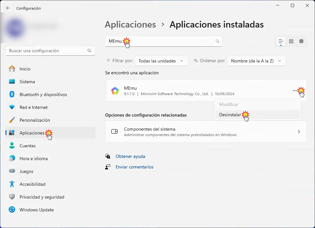Click the Hora e idioma globe icon

pos(12,158)
